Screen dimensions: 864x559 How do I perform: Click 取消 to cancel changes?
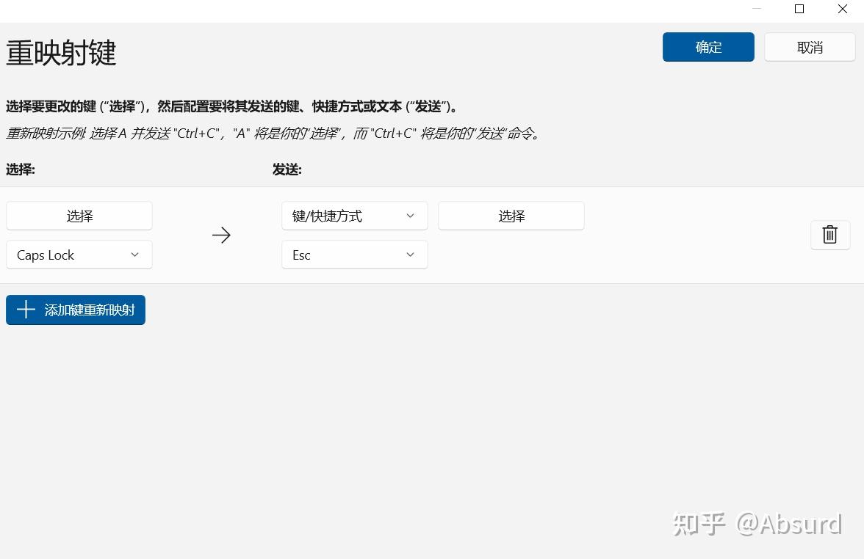[x=809, y=46]
